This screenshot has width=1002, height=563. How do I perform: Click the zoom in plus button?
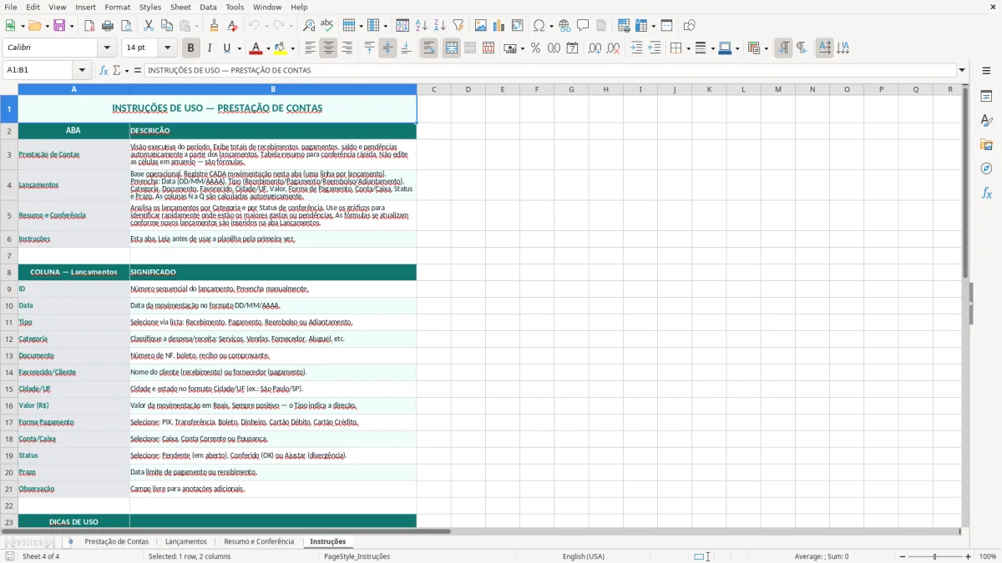point(968,556)
